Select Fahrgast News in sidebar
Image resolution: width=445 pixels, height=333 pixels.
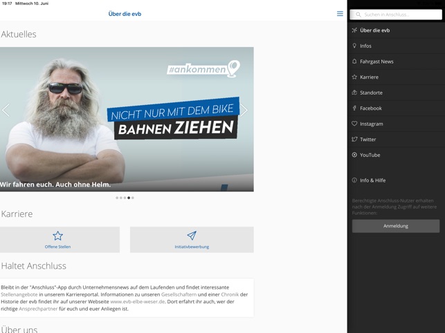[x=396, y=61]
